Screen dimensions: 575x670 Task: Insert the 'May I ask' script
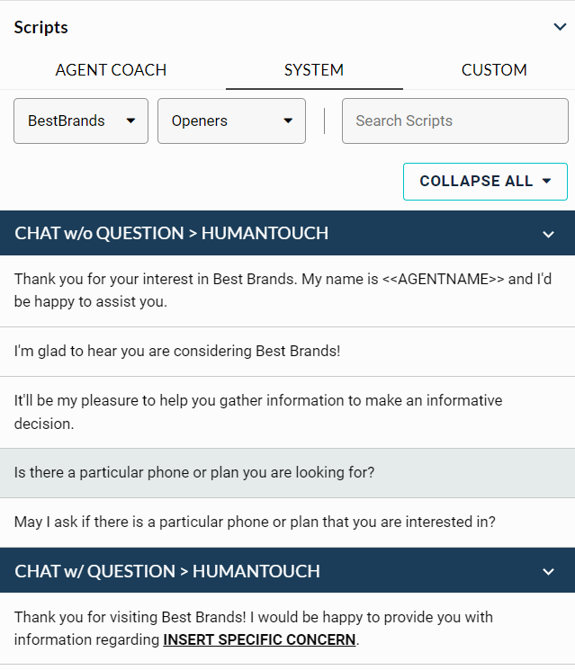point(255,522)
